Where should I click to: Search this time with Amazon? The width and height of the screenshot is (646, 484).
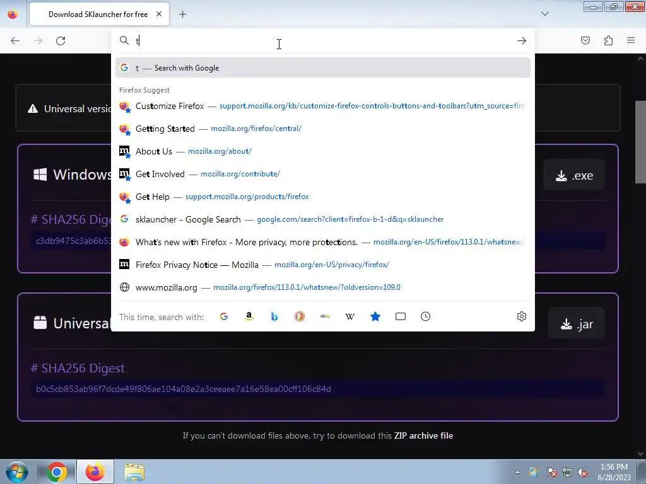coord(249,316)
